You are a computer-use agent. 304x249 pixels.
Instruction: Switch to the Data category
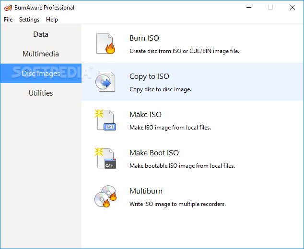[41, 34]
